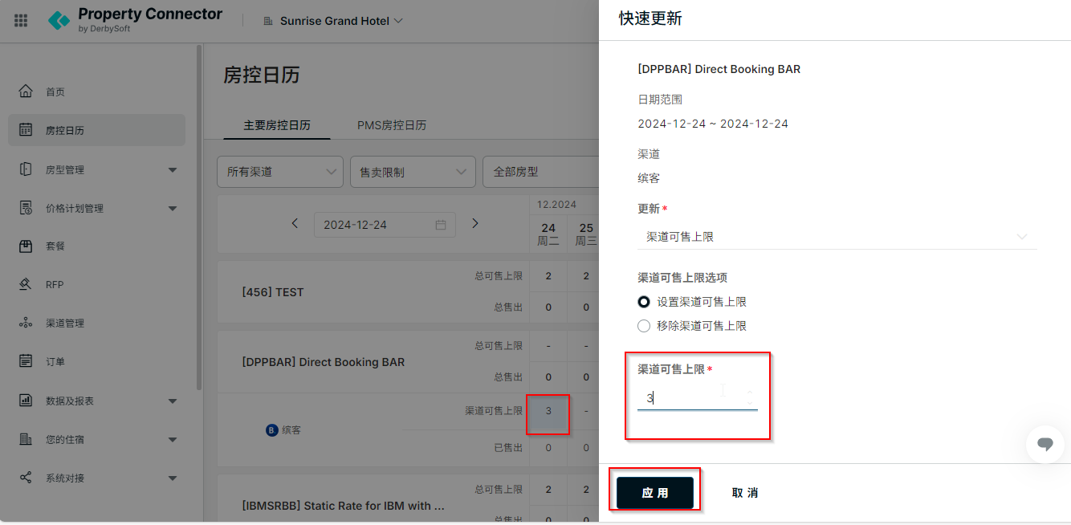Open the chat bubble support icon
1071x525 pixels.
pos(1045,445)
